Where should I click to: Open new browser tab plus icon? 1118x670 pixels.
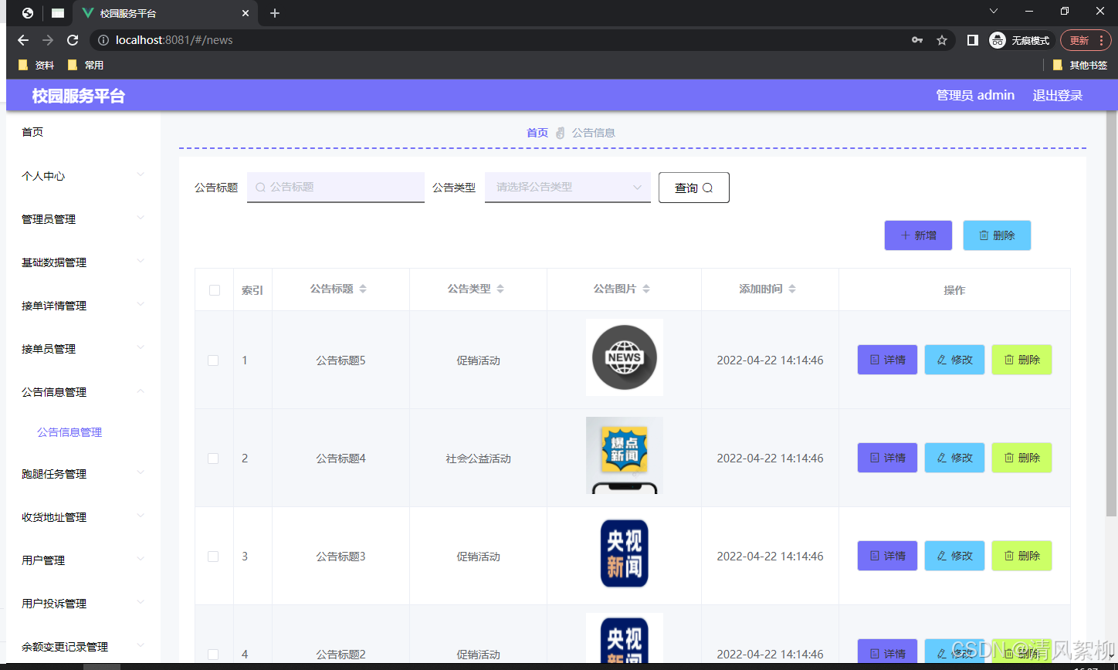click(x=275, y=13)
